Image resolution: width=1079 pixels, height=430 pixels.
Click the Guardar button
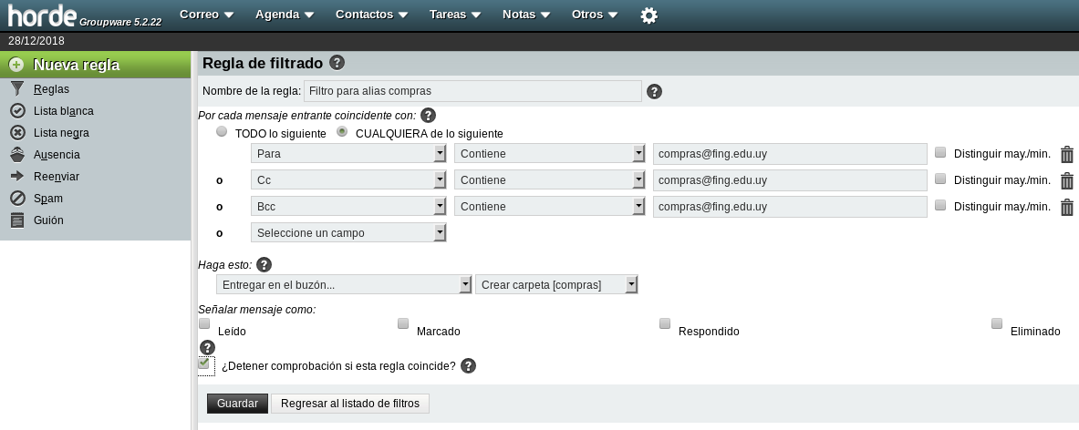click(x=237, y=404)
